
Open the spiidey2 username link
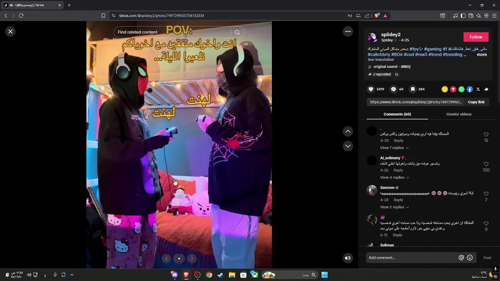pos(391,34)
